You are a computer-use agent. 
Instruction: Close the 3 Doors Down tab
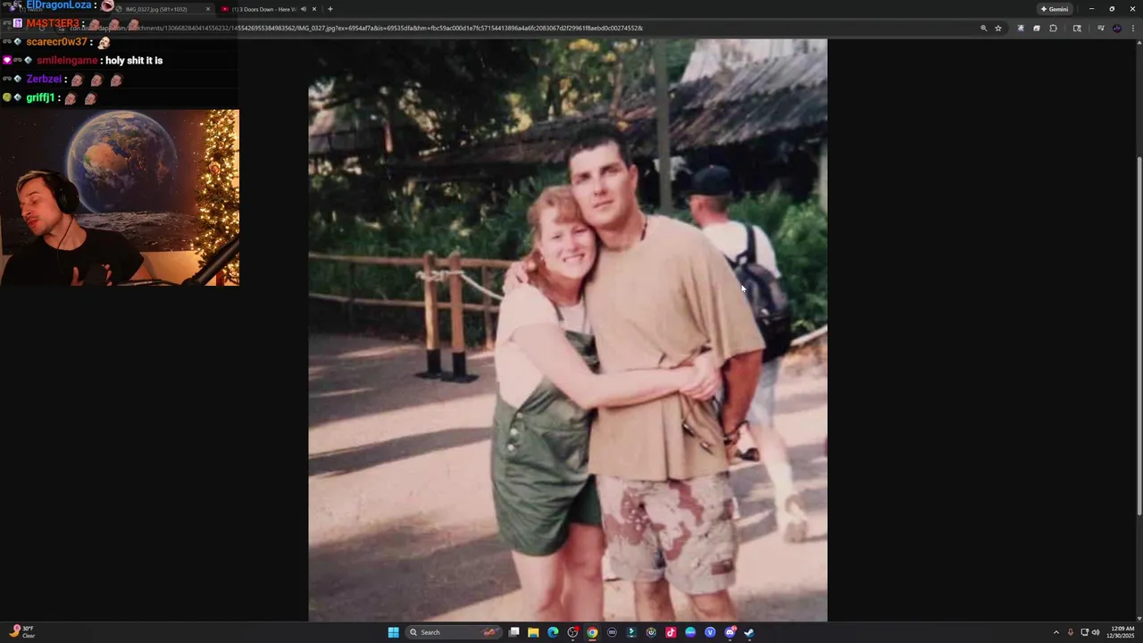314,9
